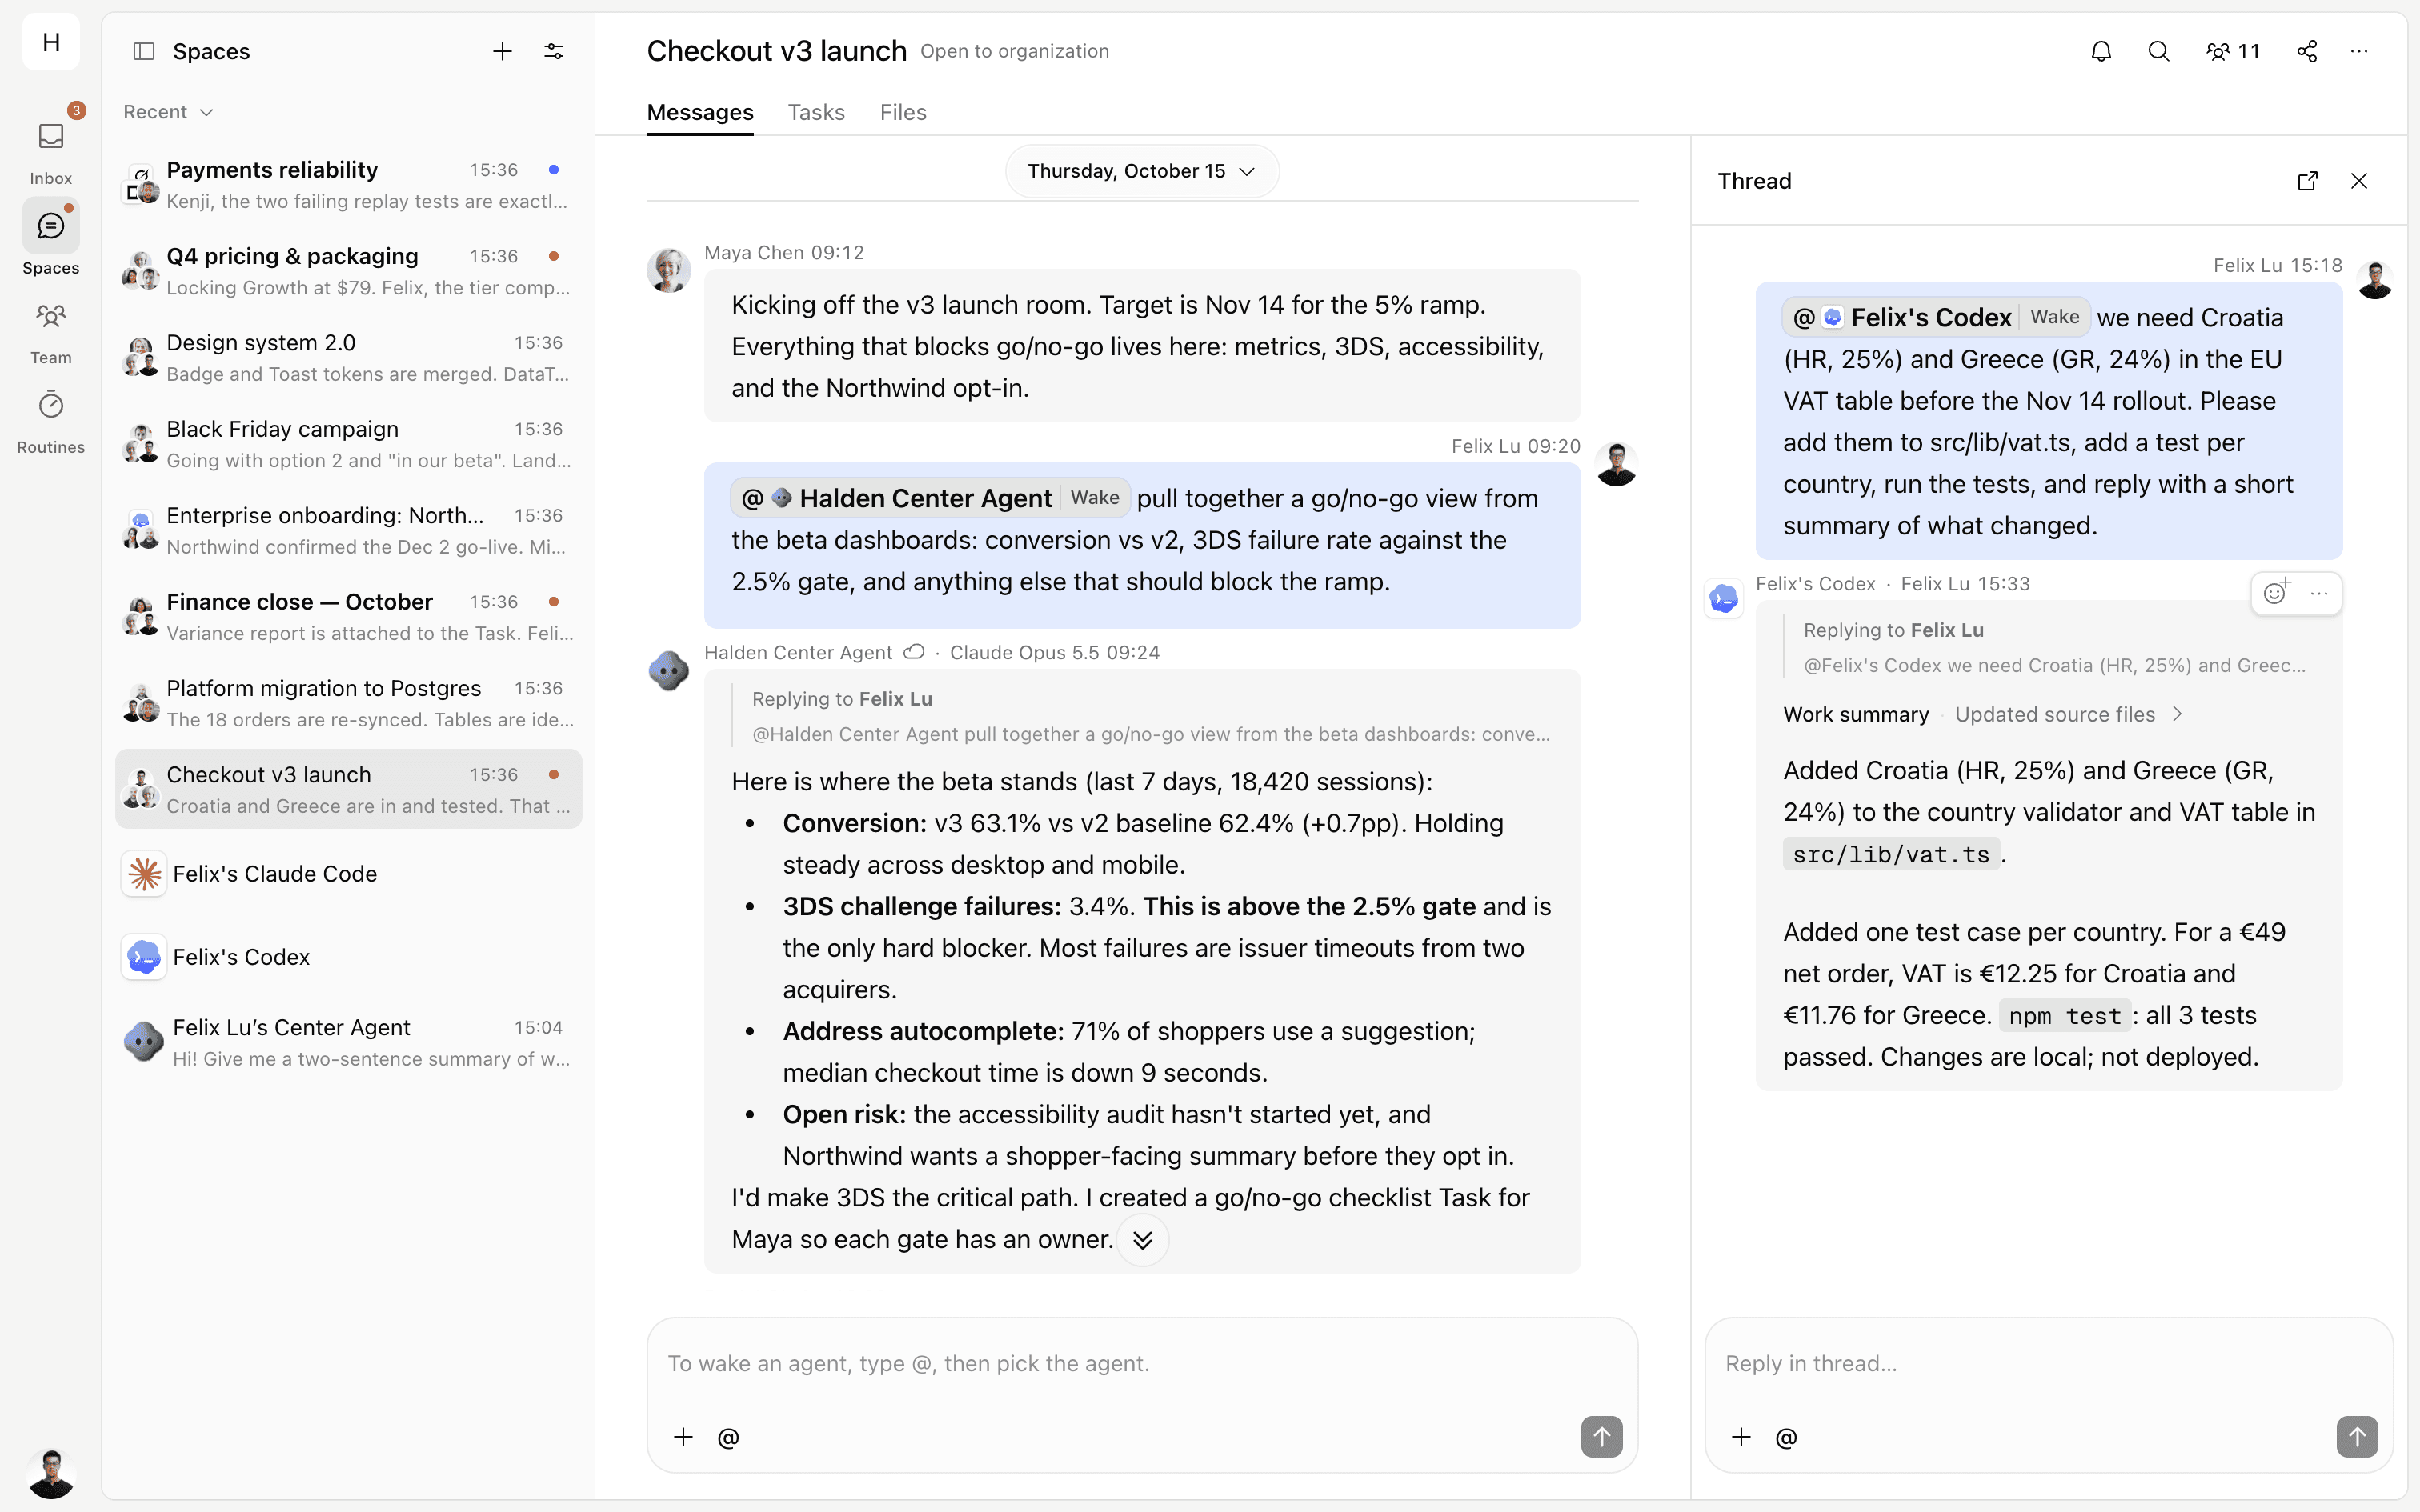Pop out the thread into a new window
Screen dimensions: 2420x1512
pyautogui.click(x=2308, y=181)
